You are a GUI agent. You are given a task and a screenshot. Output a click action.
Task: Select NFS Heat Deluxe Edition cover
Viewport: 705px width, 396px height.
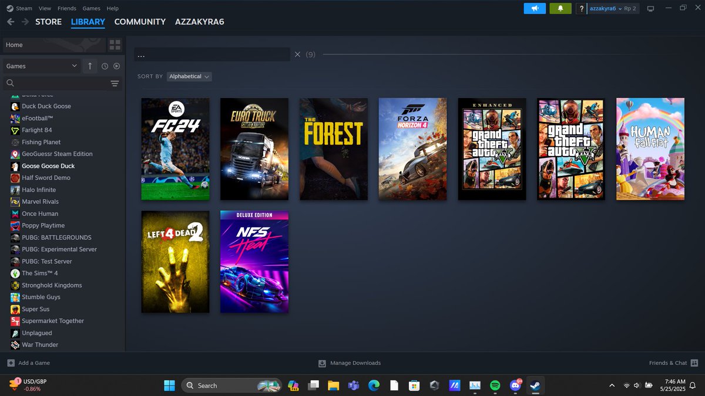254,262
